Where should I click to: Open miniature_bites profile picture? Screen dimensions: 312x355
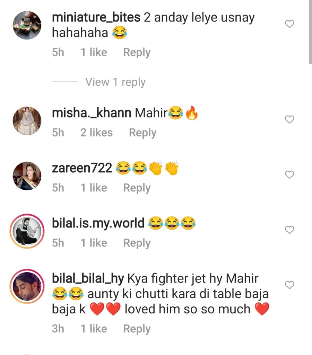(27, 25)
